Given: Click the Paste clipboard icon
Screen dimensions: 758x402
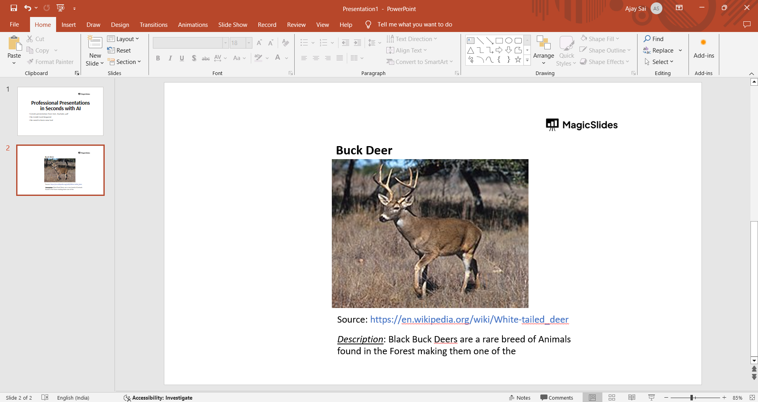Looking at the screenshot, I should click(15, 43).
